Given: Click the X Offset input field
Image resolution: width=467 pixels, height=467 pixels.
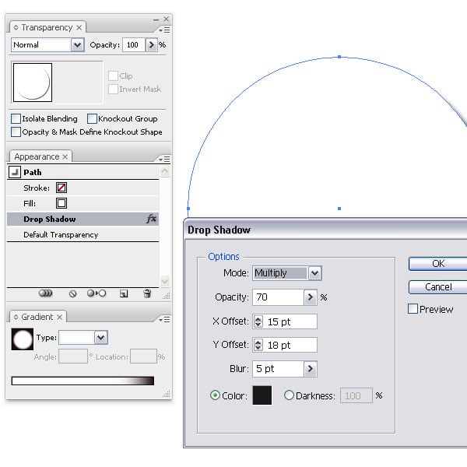Looking at the screenshot, I should [291, 321].
